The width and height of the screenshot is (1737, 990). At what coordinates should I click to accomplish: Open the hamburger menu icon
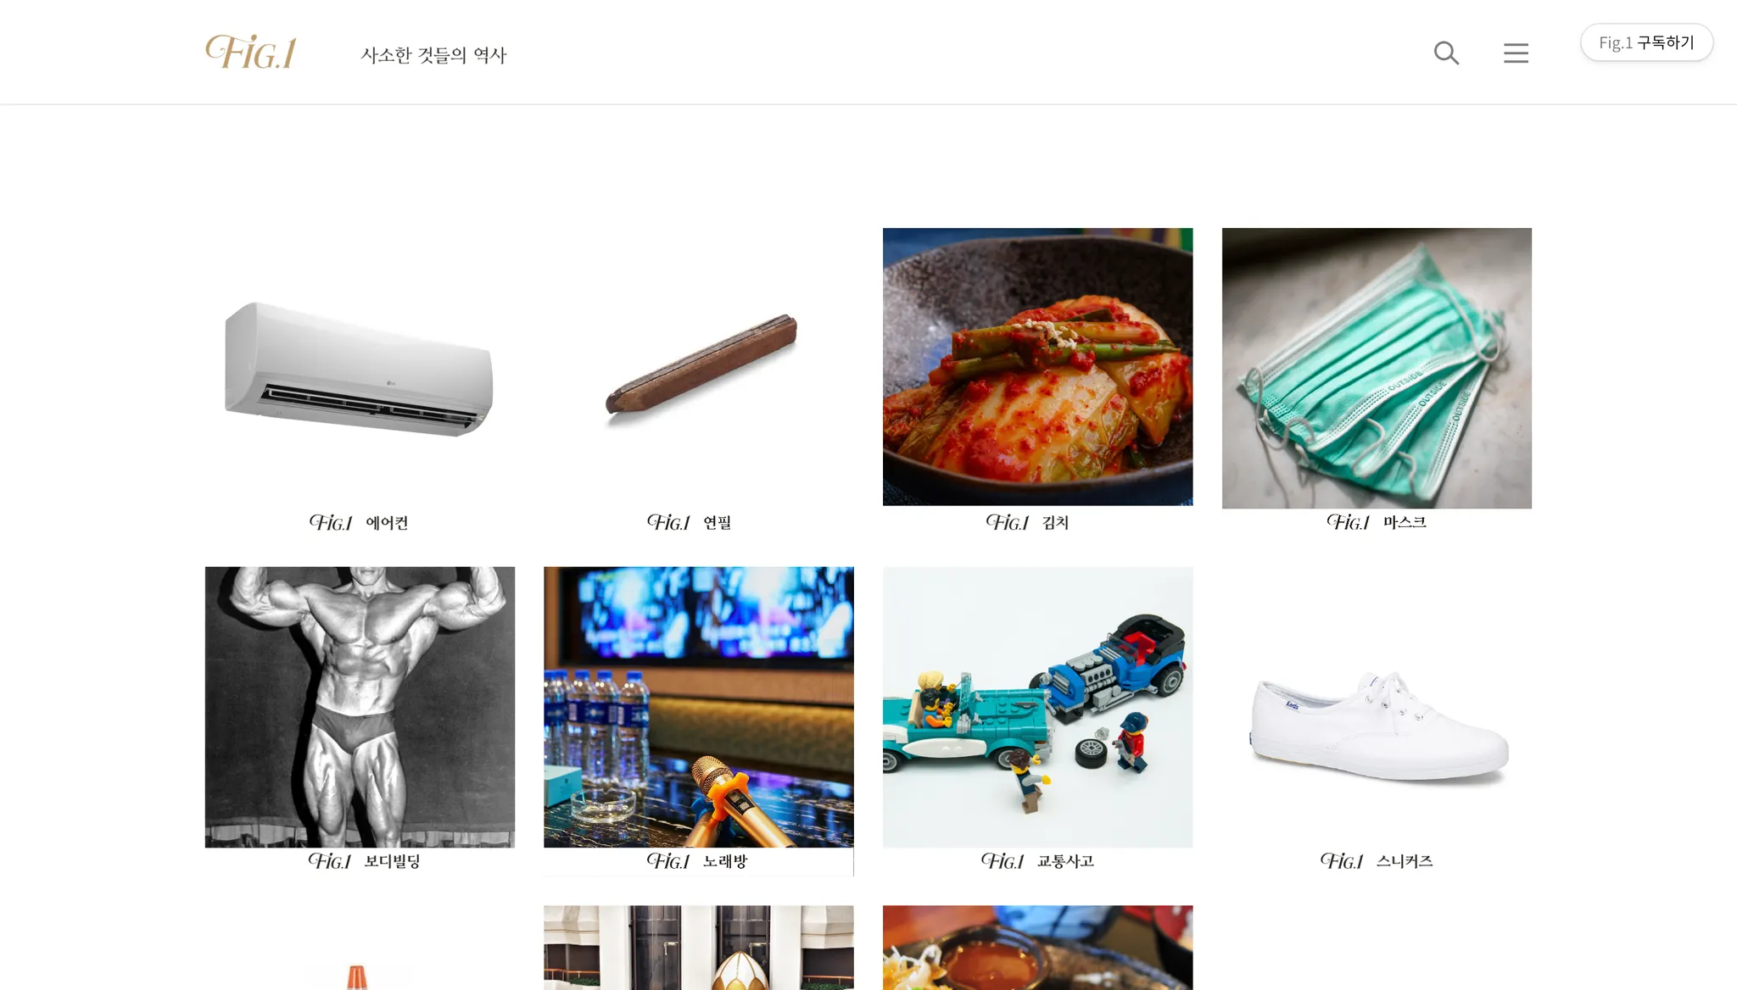pyautogui.click(x=1516, y=53)
